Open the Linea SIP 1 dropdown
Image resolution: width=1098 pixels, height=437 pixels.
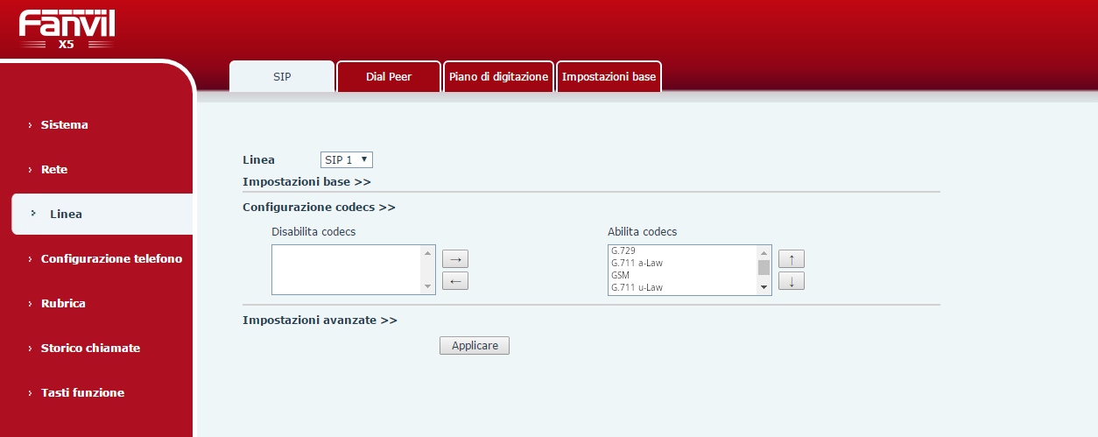click(x=347, y=159)
